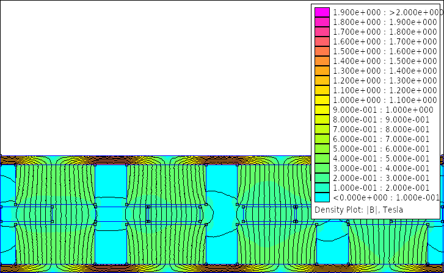Select legend text '1.800e+000 : 1.900e+000'
Viewport: 444px width, 273px height.
coord(385,22)
